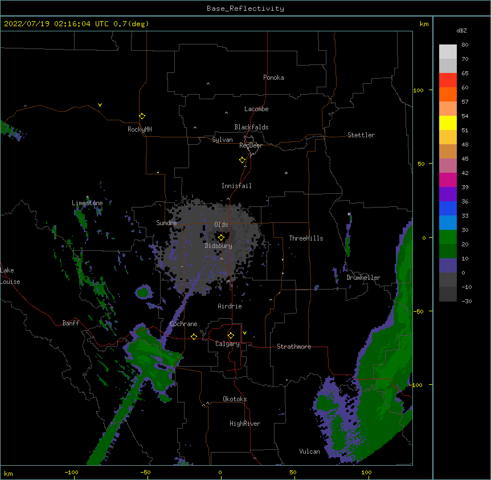Click the km unit label at top right
The image size is (491, 480).
pyautogui.click(x=424, y=24)
